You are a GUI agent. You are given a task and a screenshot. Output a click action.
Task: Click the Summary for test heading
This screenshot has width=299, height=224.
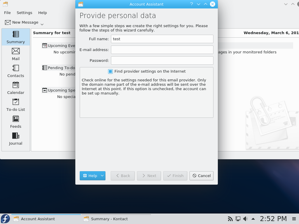point(52,33)
